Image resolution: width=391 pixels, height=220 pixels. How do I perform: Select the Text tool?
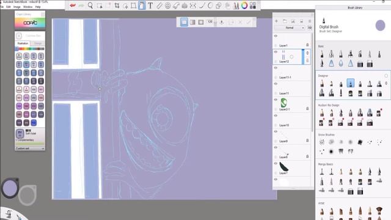(x=150, y=5)
